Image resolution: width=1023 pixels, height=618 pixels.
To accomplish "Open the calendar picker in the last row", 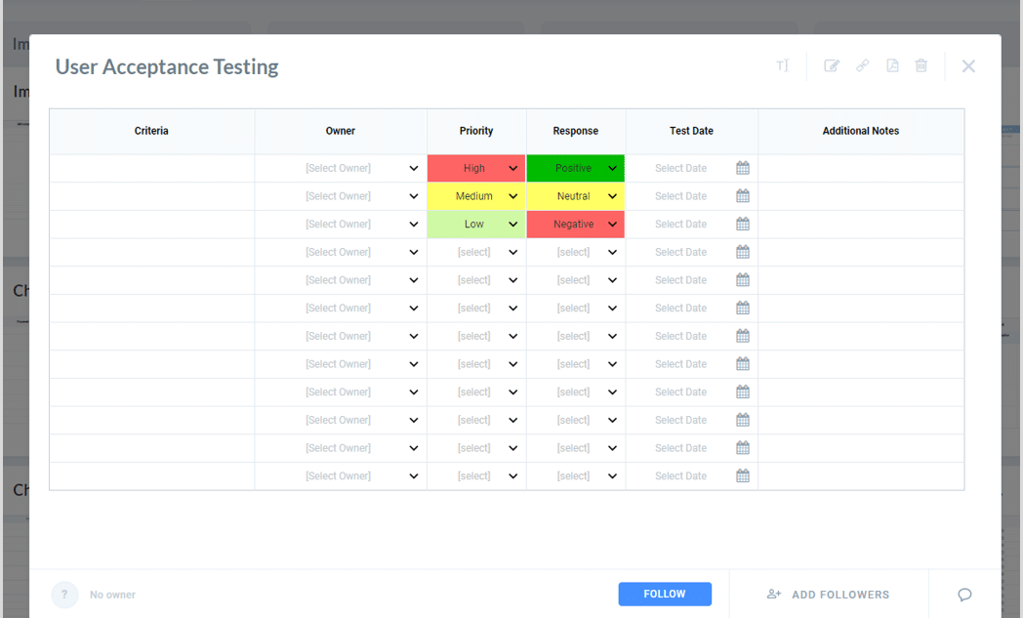I will [x=742, y=475].
